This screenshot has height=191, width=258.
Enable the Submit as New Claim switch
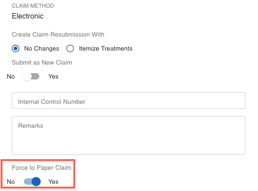coord(31,77)
